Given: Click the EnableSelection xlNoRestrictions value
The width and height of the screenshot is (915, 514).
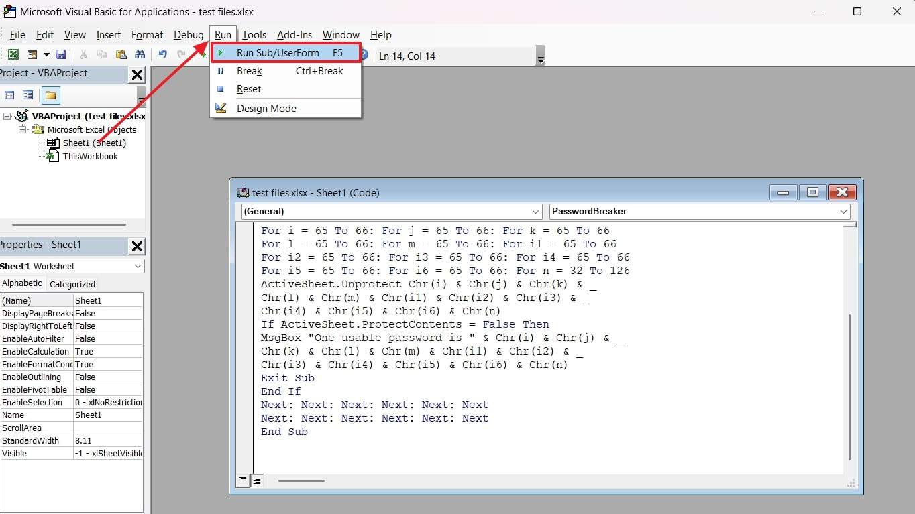Looking at the screenshot, I should [107, 403].
